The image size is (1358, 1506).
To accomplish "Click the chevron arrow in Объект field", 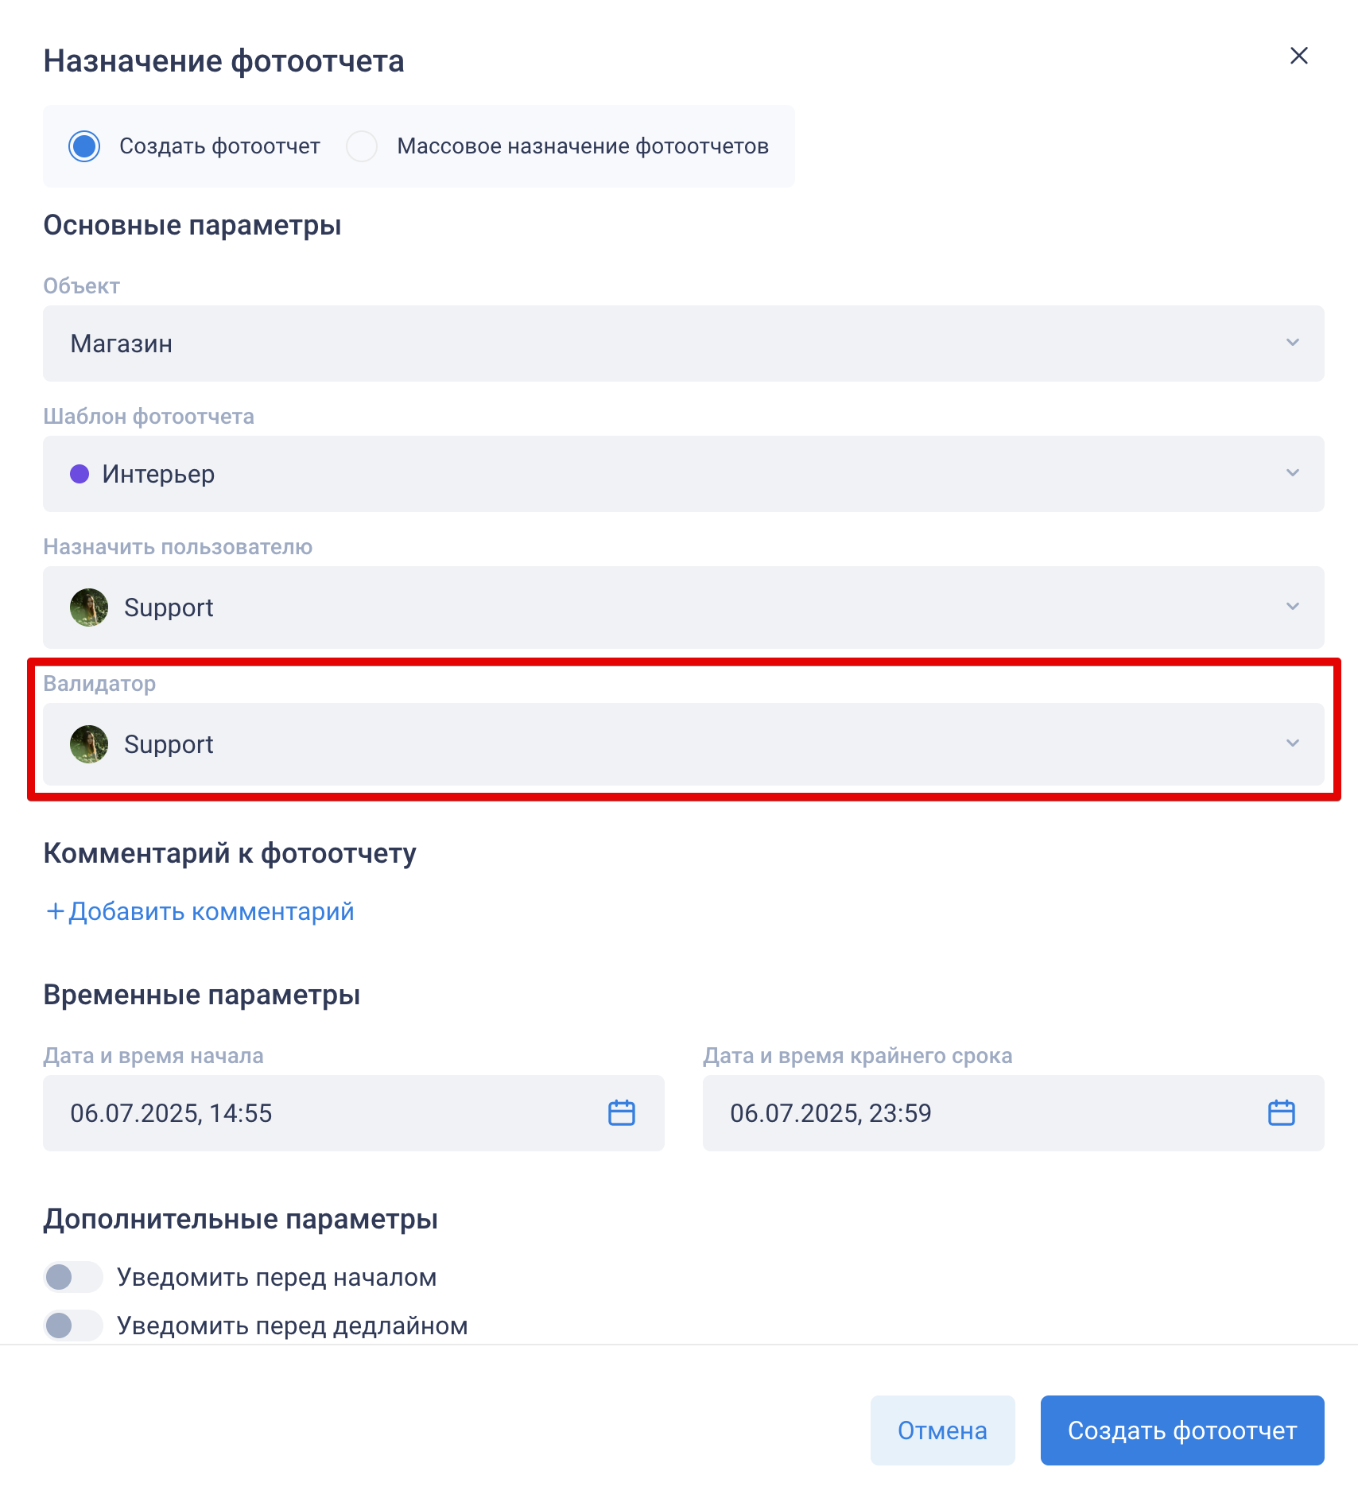I will [1293, 343].
